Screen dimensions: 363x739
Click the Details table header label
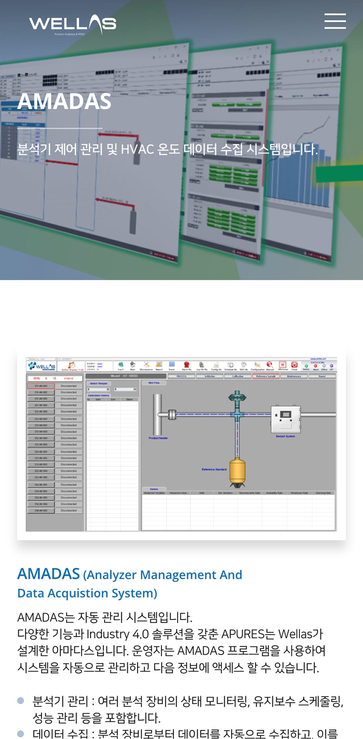(154, 489)
